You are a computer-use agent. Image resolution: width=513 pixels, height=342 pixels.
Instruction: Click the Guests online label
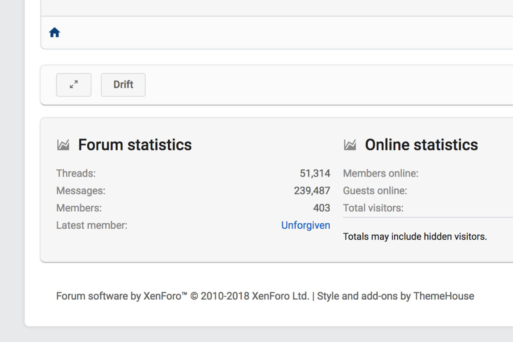point(375,191)
